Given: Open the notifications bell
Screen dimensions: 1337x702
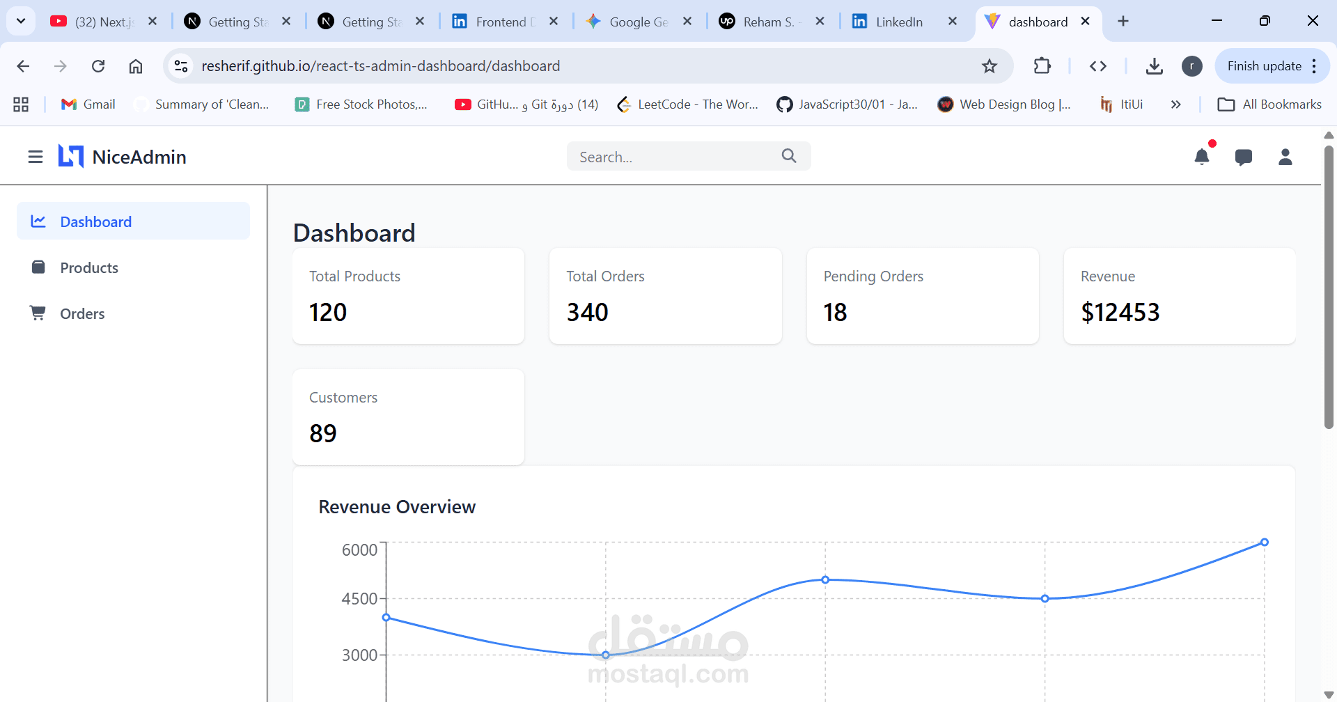Looking at the screenshot, I should pyautogui.click(x=1202, y=157).
